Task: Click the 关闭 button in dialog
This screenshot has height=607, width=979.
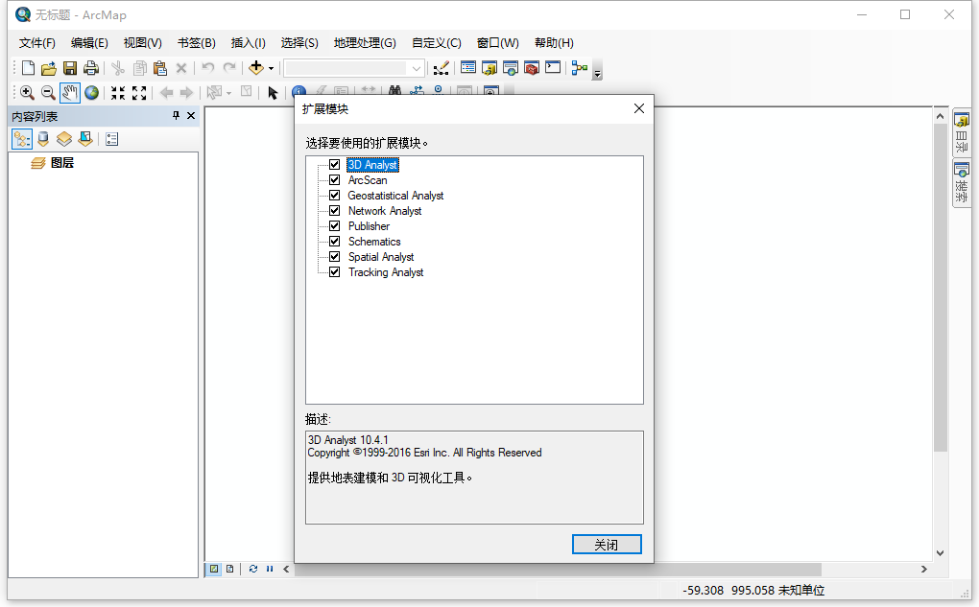Action: 607,544
